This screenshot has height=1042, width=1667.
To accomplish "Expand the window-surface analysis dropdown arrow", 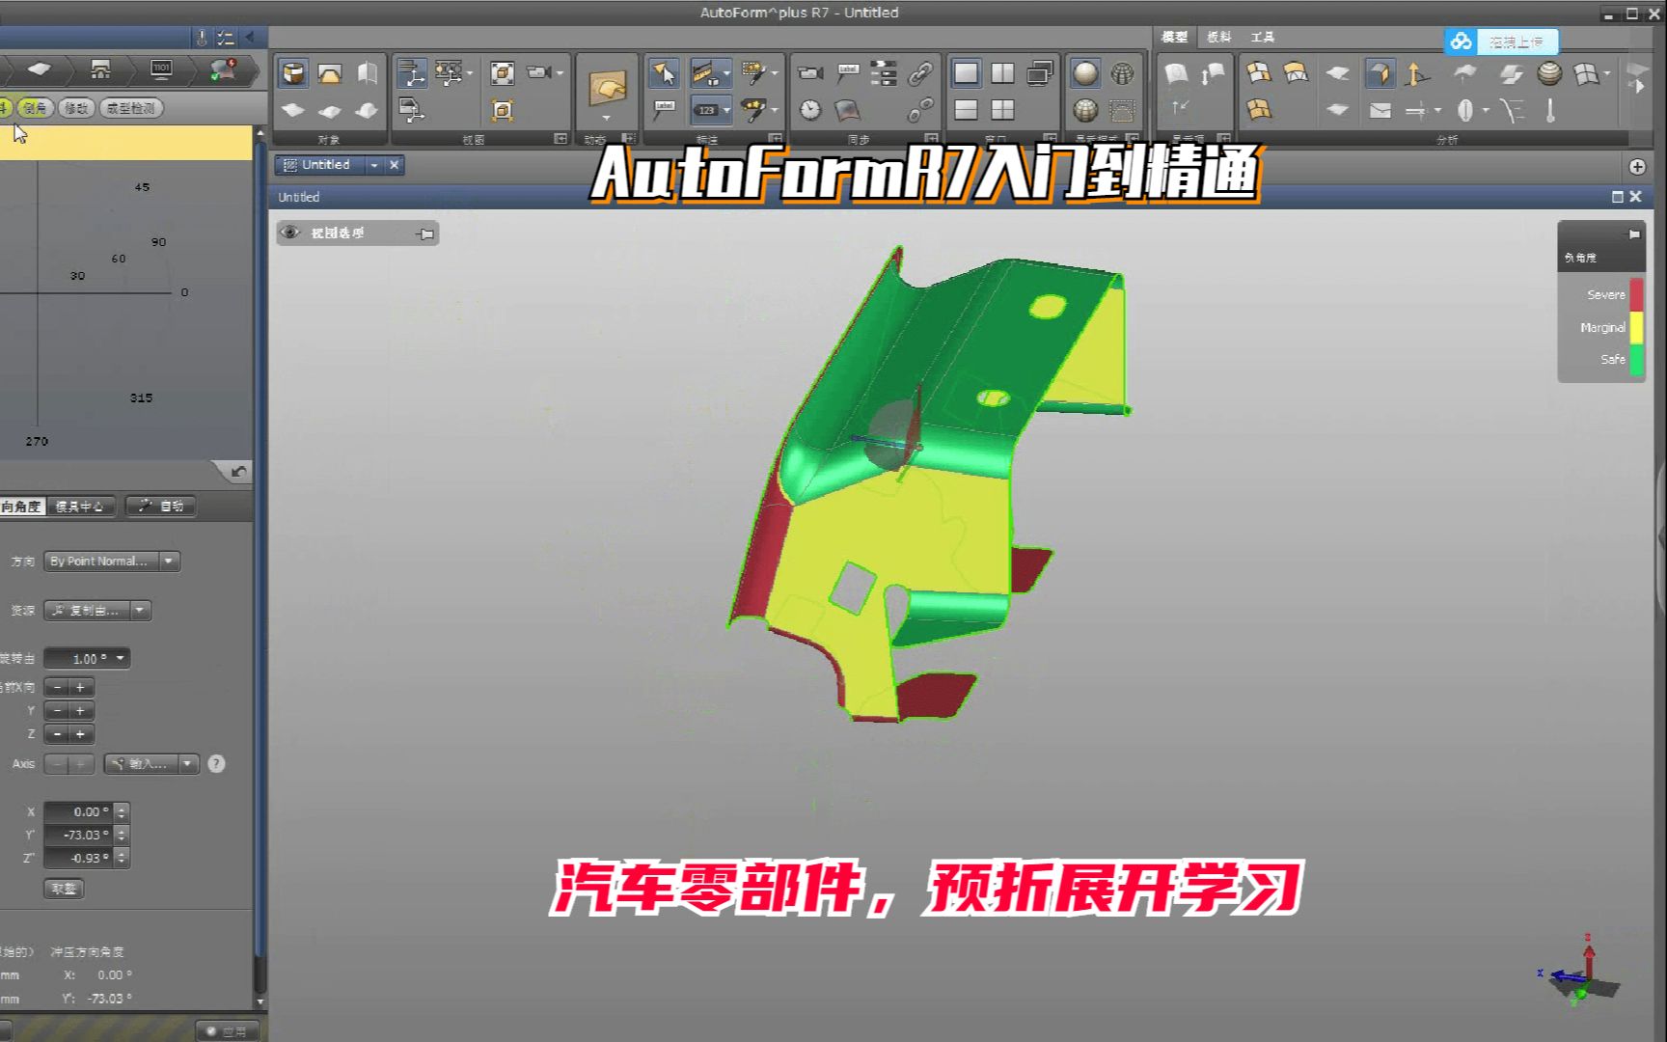I will (x=1607, y=73).
